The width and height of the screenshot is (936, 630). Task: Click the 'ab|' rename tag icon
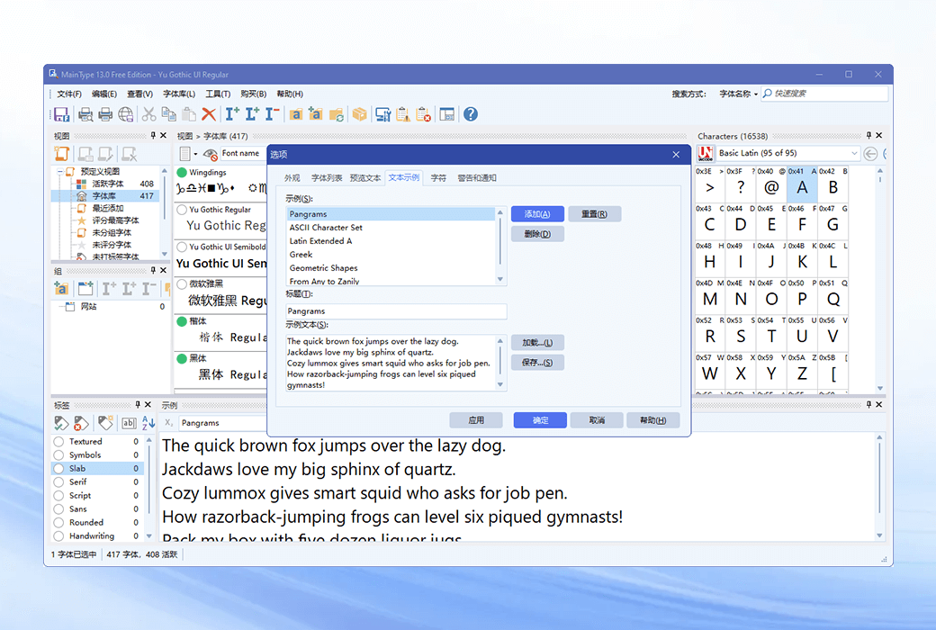pyautogui.click(x=129, y=423)
